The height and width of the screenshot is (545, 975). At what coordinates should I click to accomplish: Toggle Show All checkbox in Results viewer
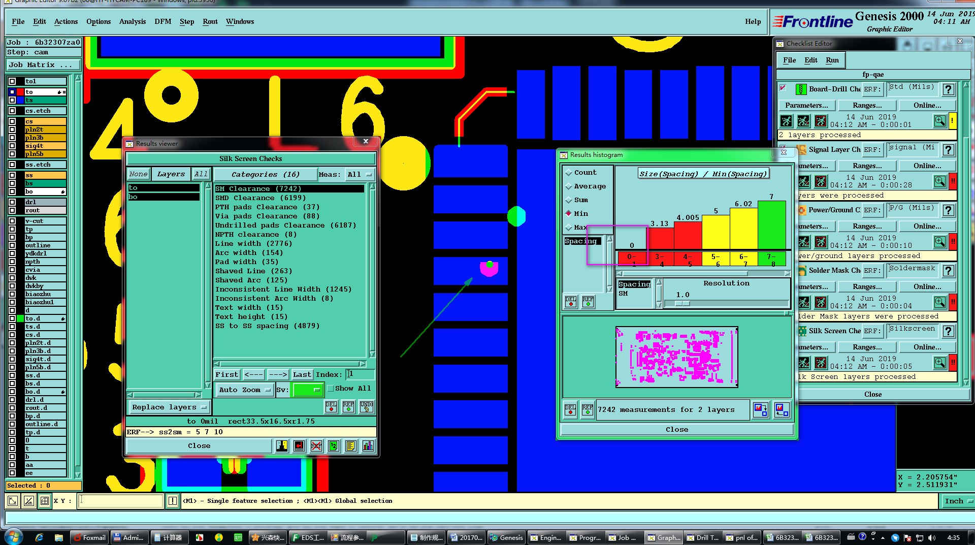pos(331,389)
